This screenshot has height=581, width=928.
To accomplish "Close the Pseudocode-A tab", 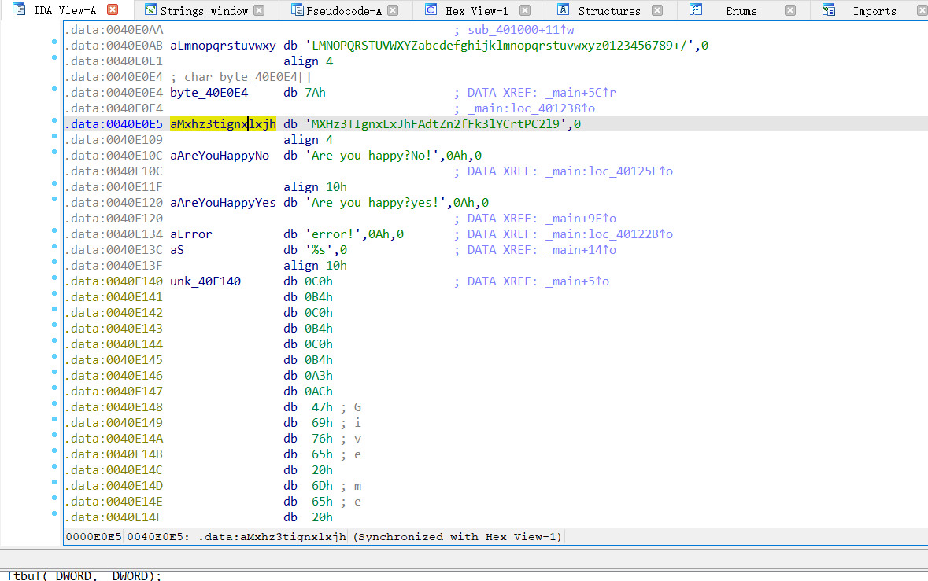I will 394,11.
